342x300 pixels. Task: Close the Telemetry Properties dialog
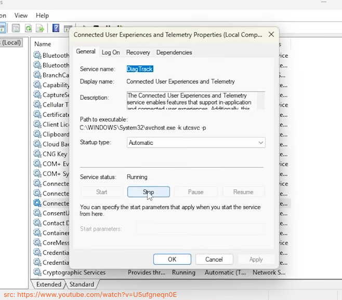click(271, 35)
